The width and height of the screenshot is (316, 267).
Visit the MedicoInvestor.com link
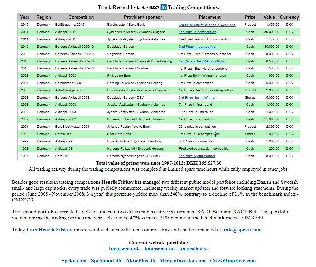click(182, 261)
